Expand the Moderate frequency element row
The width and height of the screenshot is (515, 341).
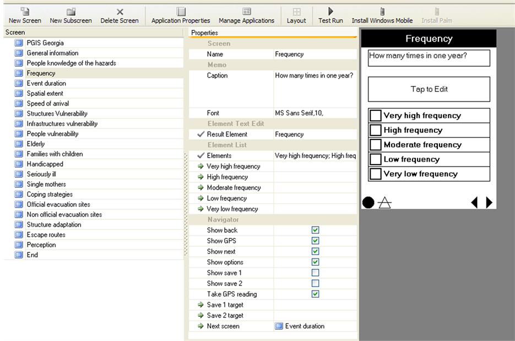[200, 188]
